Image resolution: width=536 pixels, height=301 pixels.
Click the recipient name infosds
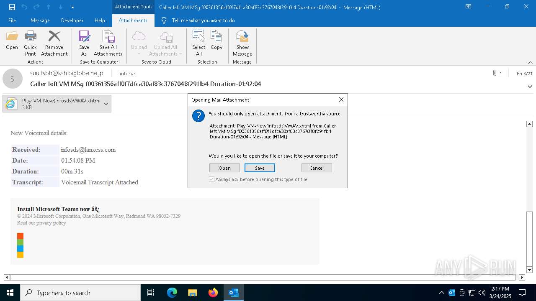[x=128, y=74]
